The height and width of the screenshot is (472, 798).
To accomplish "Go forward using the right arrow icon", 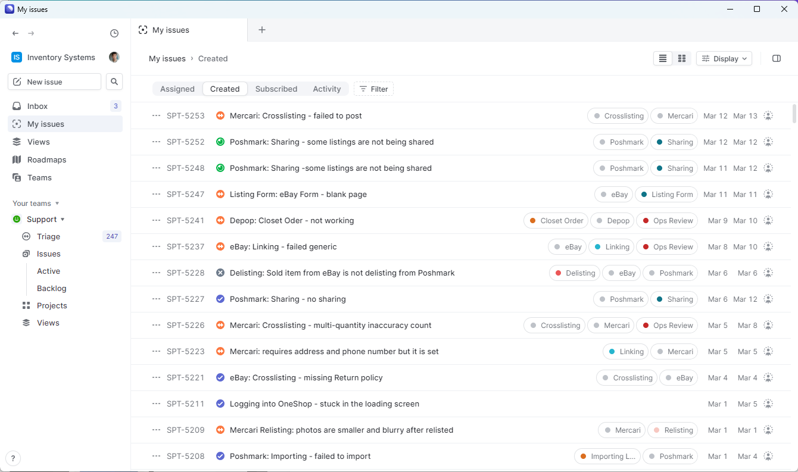I will click(x=31, y=33).
